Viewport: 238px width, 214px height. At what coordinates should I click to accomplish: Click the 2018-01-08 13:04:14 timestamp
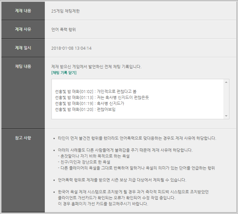pyautogui.click(x=71, y=48)
